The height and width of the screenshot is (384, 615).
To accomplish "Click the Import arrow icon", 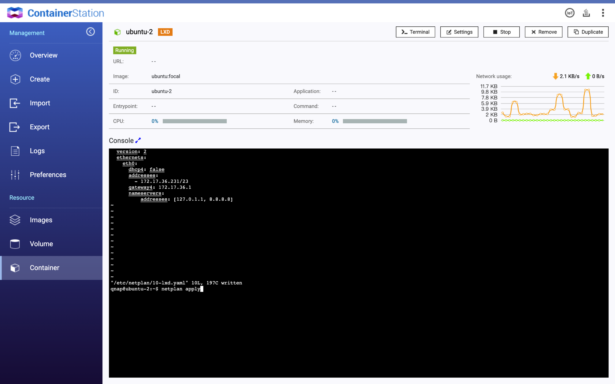I will [15, 103].
